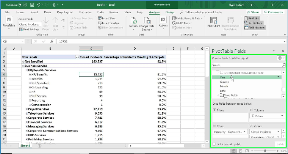Switch to the Data tab
The width and height of the screenshot is (288, 154).
(x=100, y=12)
